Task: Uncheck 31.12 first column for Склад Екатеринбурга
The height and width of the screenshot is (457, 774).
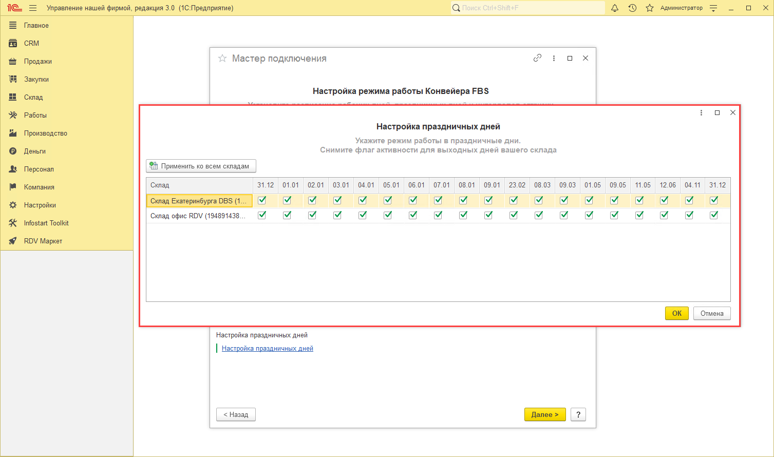Action: 262,200
